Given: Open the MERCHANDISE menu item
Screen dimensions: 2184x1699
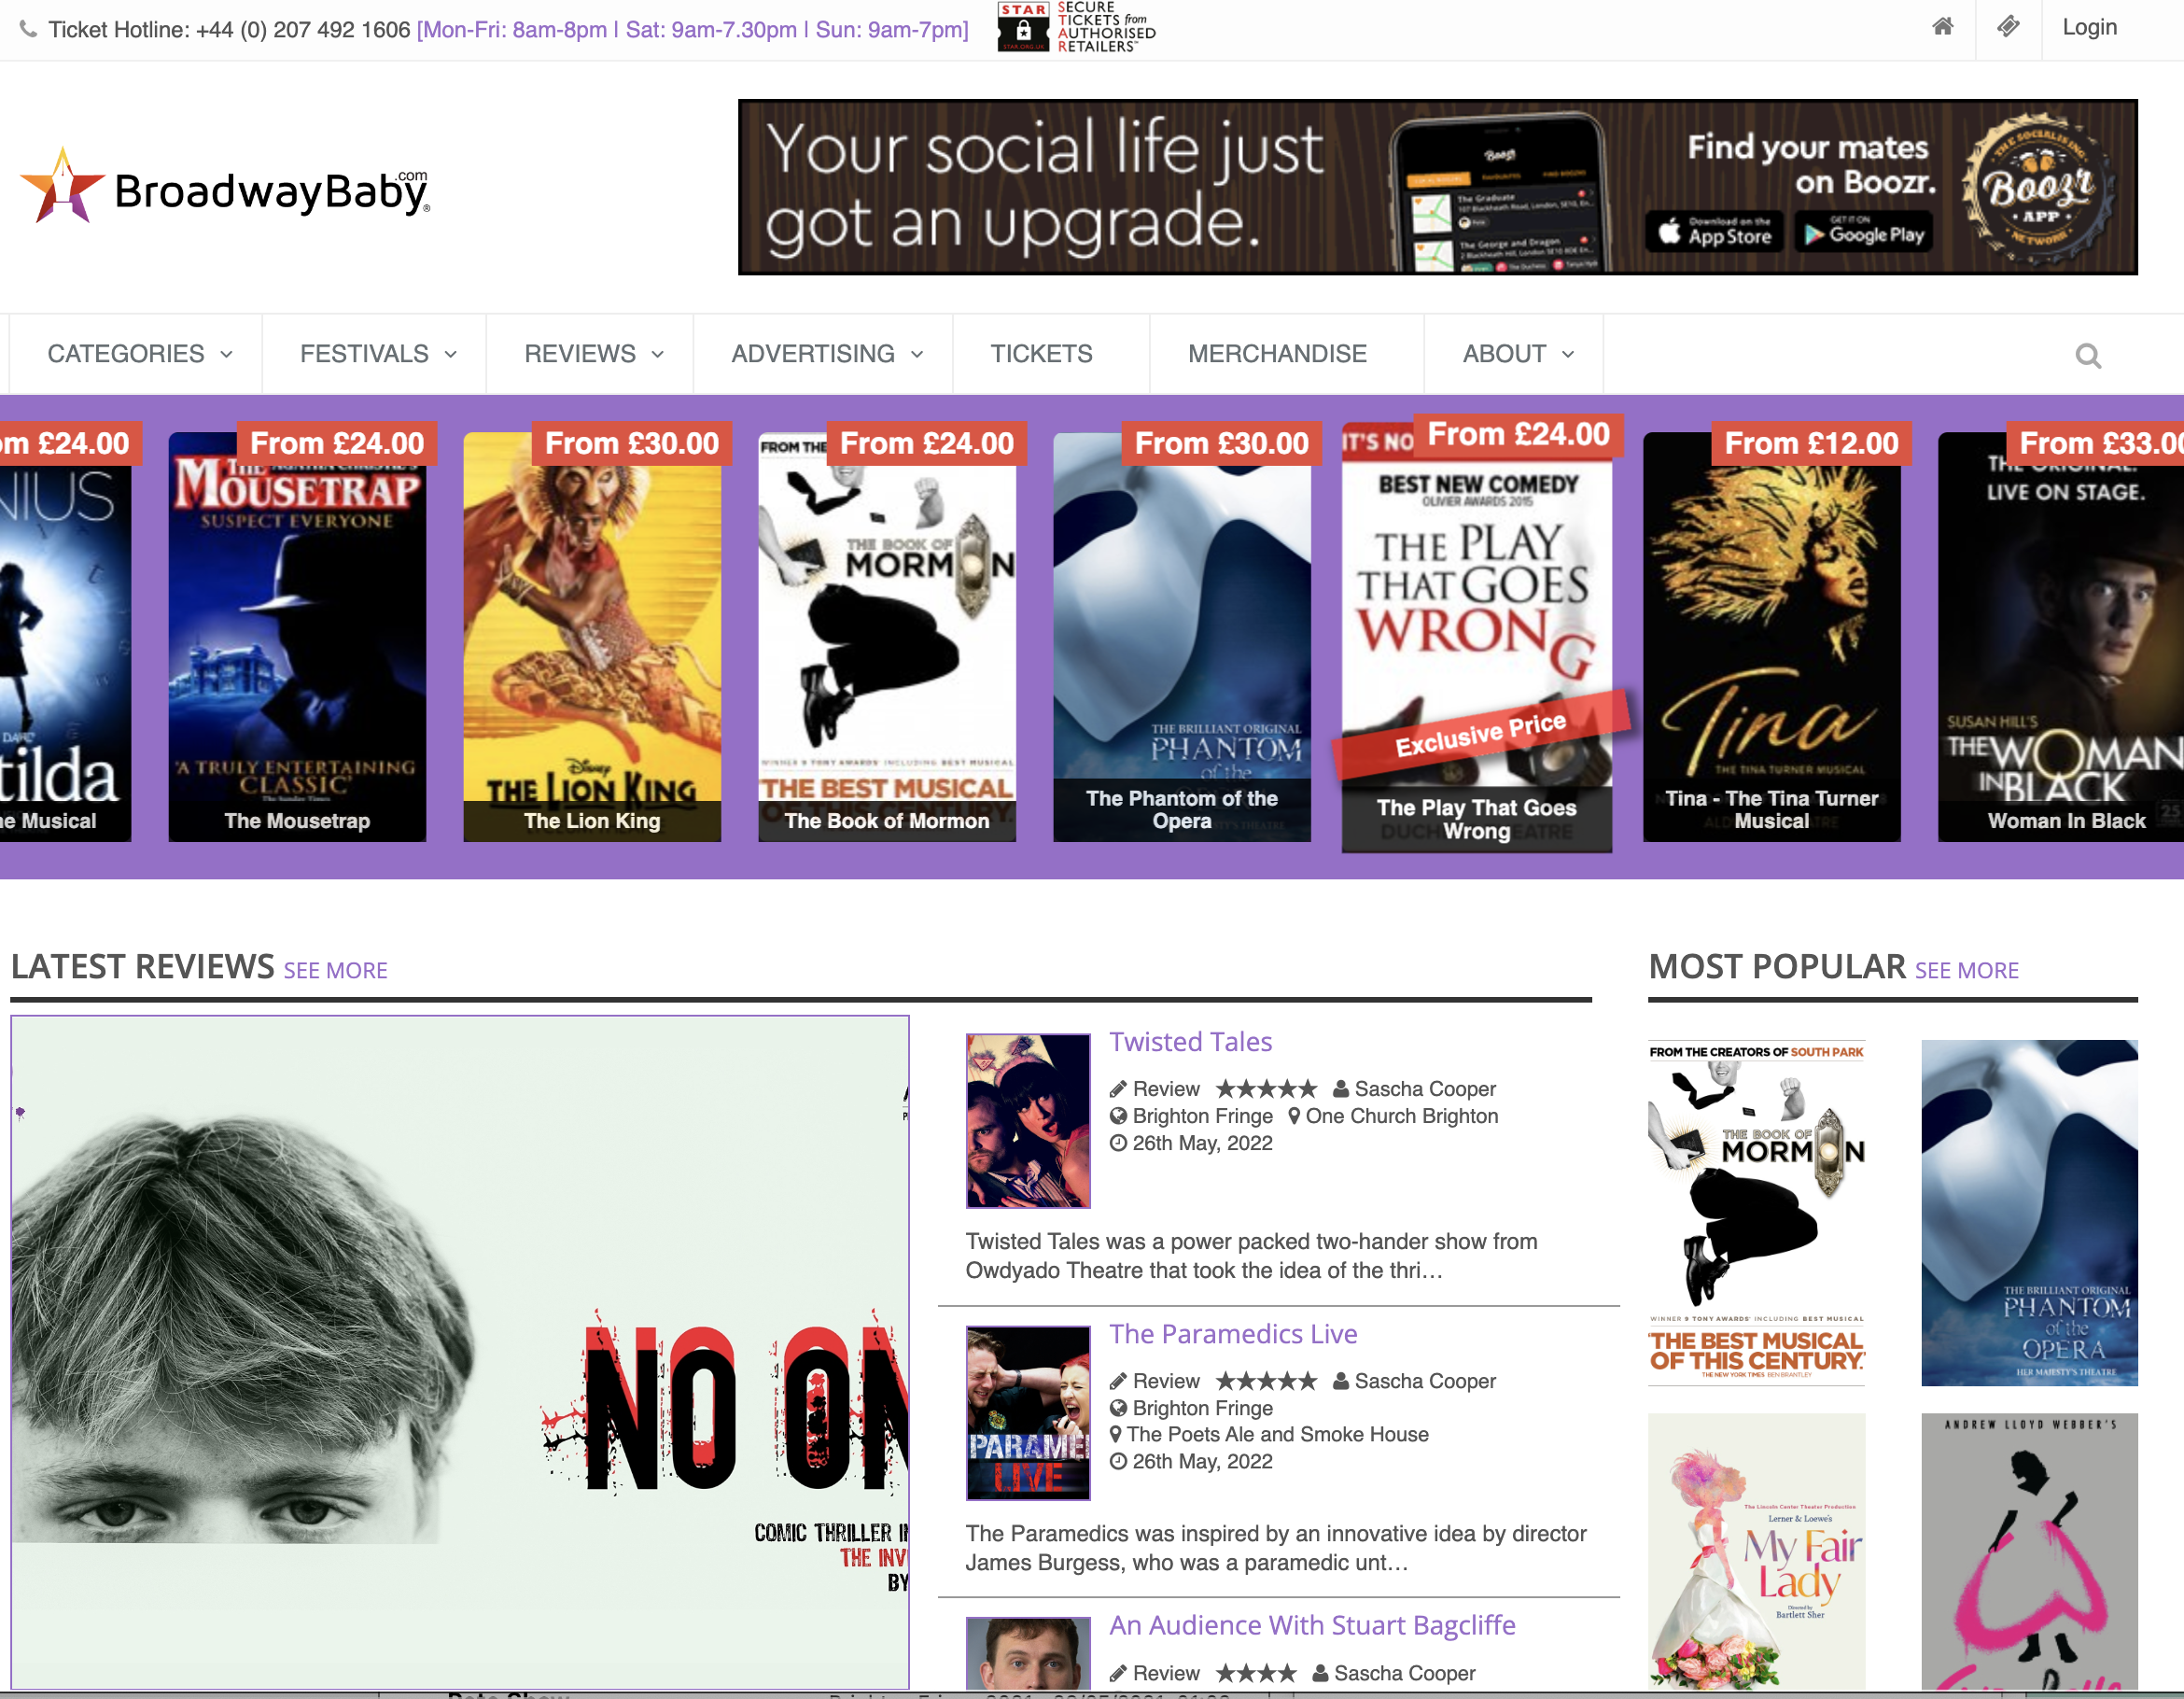Looking at the screenshot, I should [x=1277, y=354].
